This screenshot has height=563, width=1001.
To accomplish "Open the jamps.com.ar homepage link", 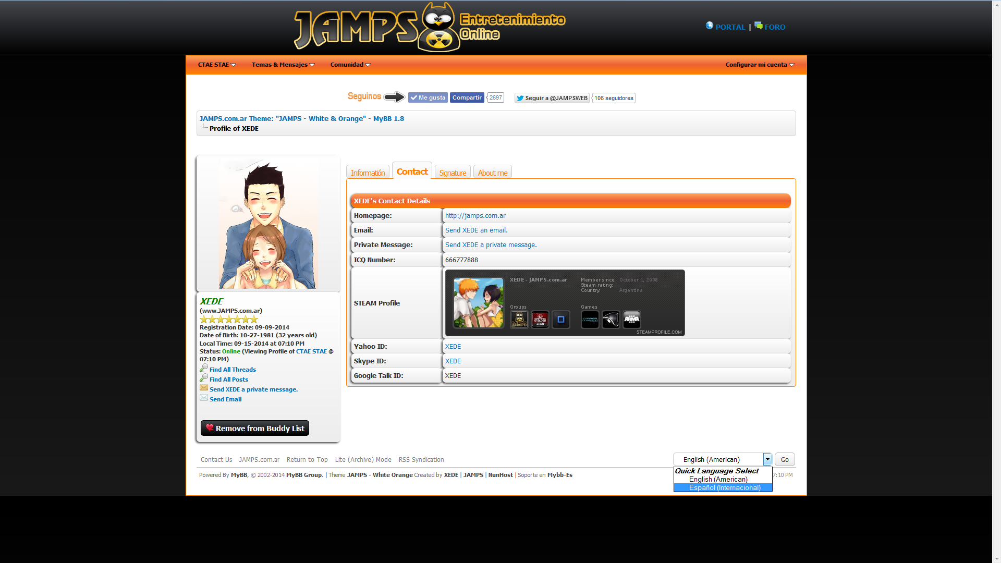I will [x=475, y=215].
